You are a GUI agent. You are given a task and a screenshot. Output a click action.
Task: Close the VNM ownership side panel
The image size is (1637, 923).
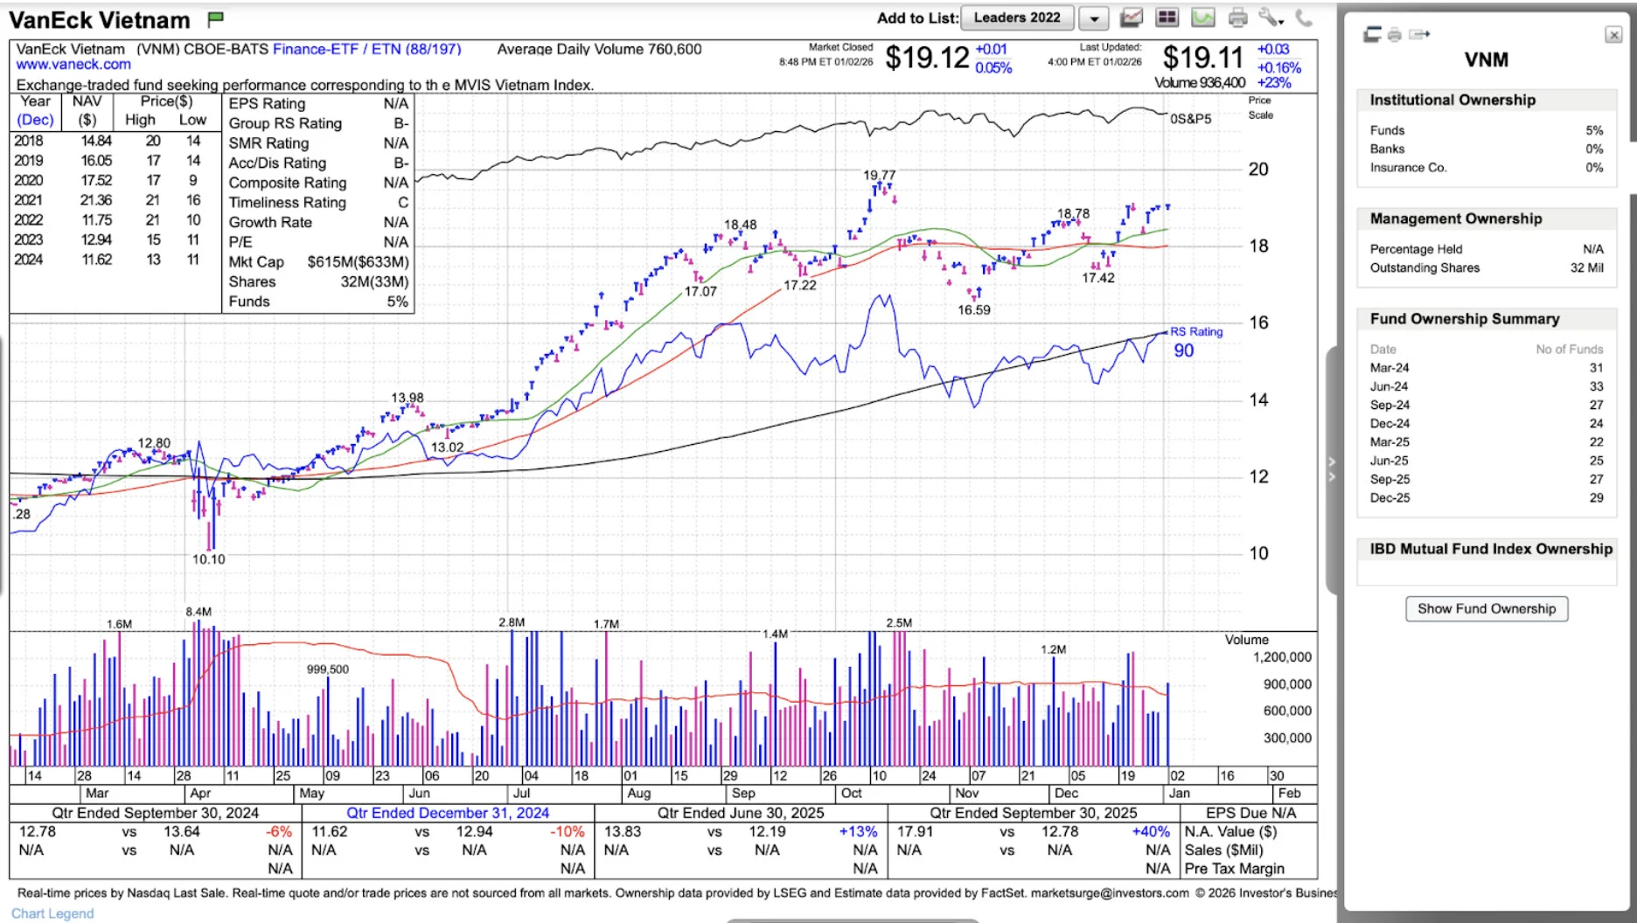(x=1613, y=35)
